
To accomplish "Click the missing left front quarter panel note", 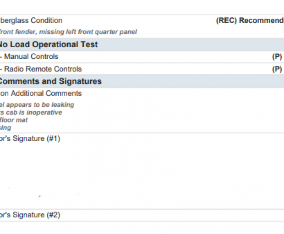I will (x=68, y=32).
